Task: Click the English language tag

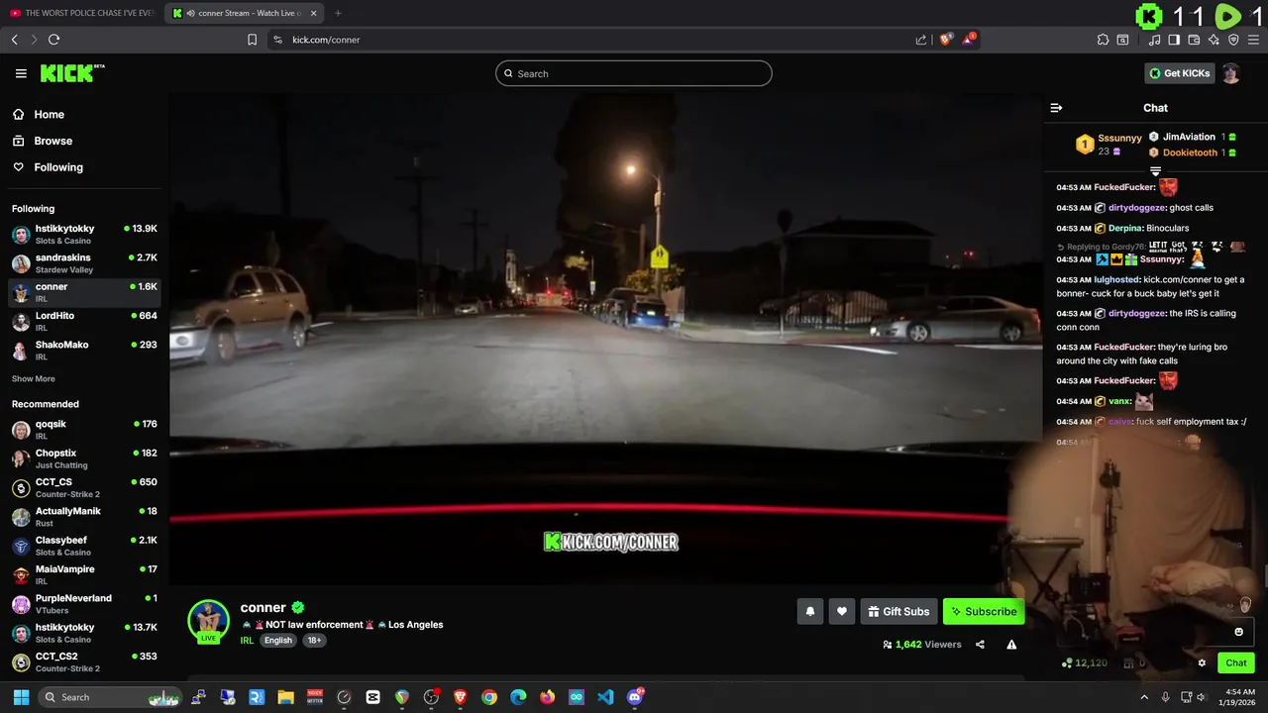Action: (278, 641)
